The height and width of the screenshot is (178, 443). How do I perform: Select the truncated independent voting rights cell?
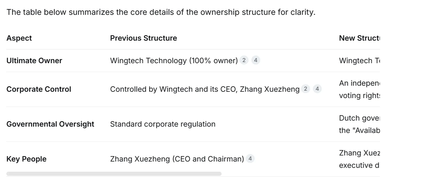359,89
